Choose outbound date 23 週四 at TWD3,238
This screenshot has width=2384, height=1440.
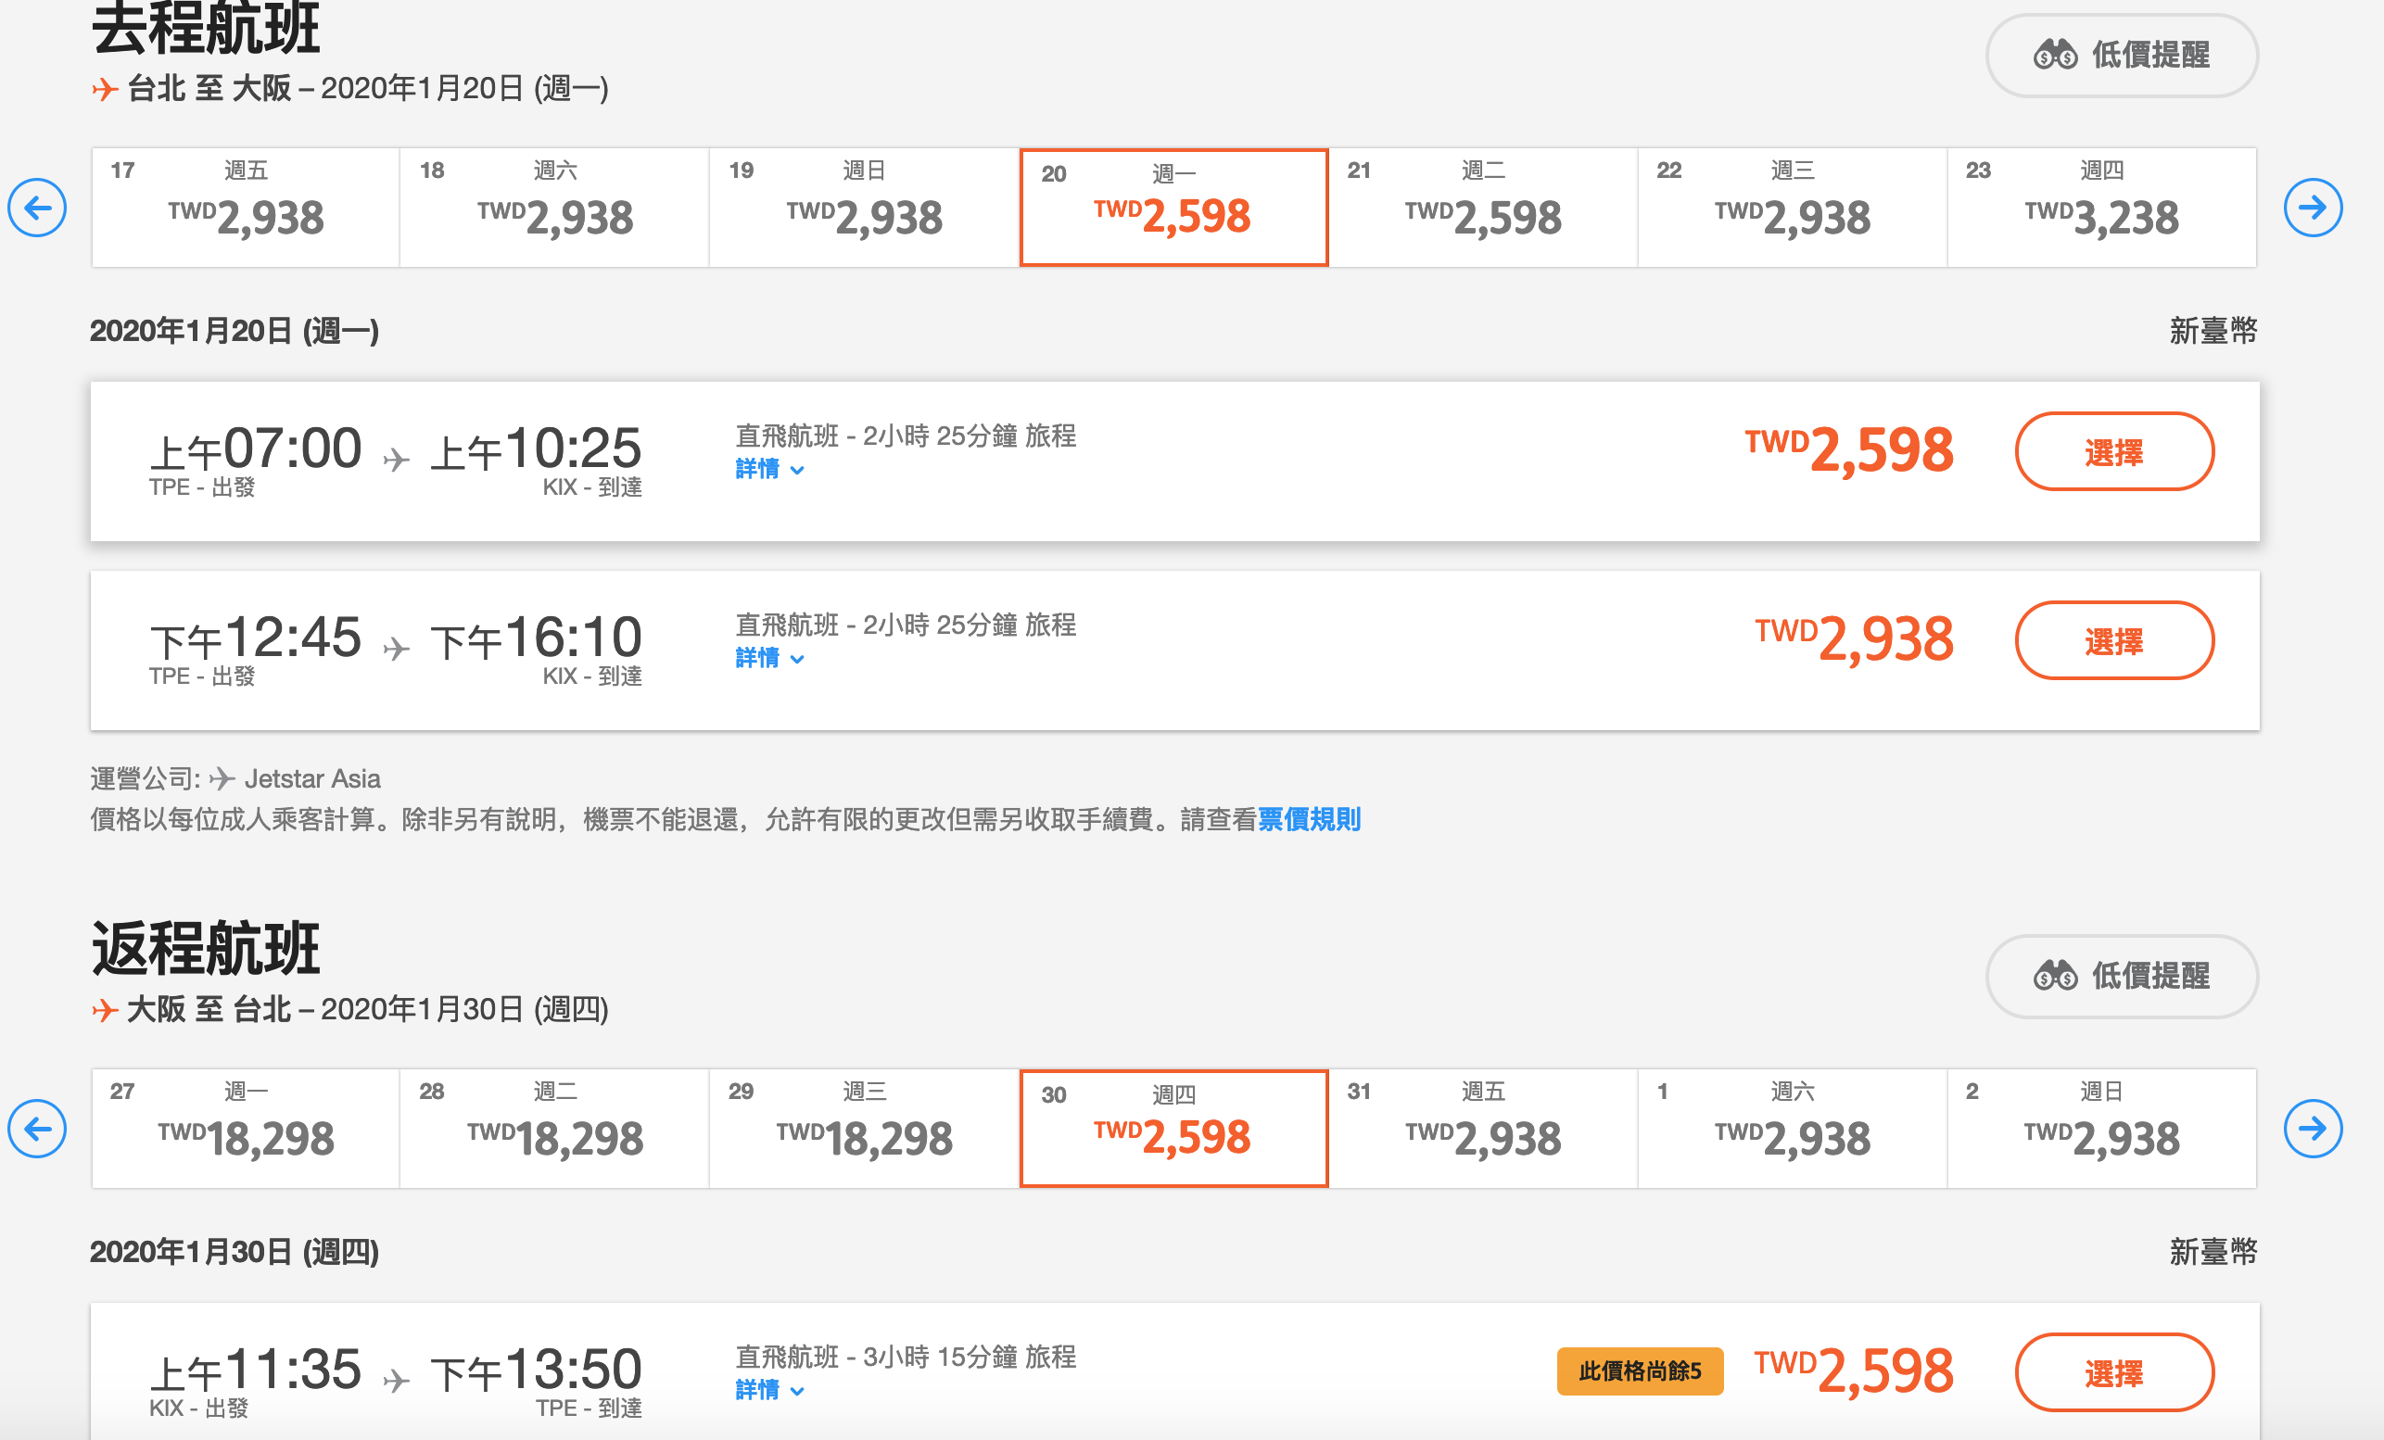pyautogui.click(x=2101, y=207)
